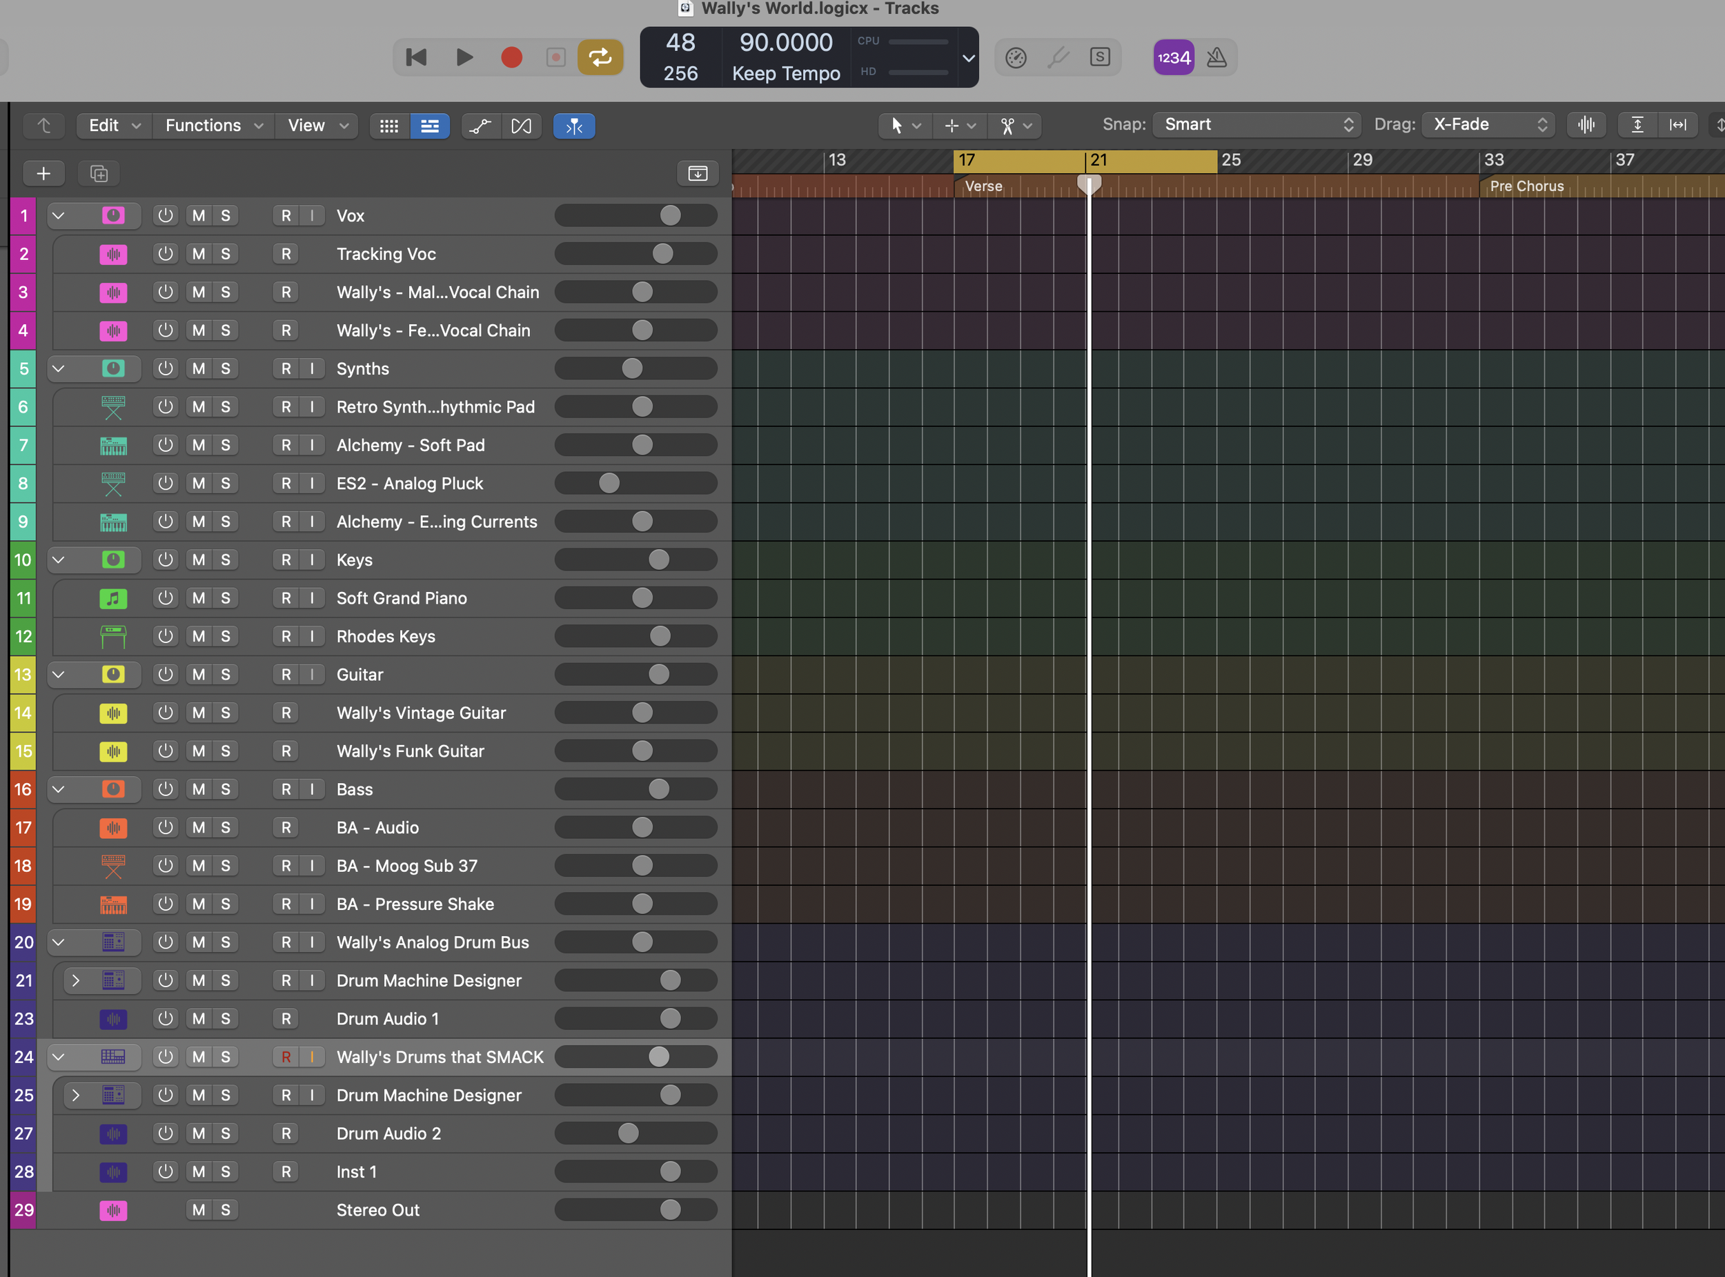
Task: Click the Metronome icon
Action: pos(1216,57)
